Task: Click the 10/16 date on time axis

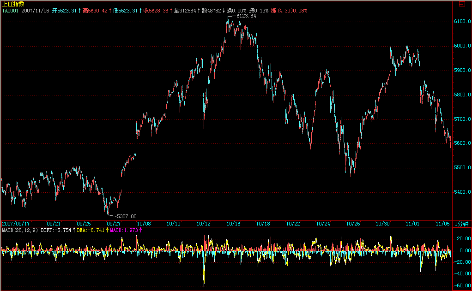Action: [234, 224]
